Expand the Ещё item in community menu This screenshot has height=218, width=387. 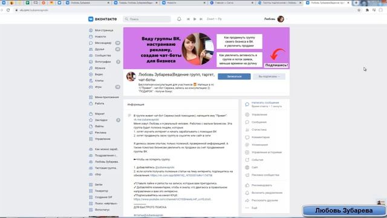(254, 208)
